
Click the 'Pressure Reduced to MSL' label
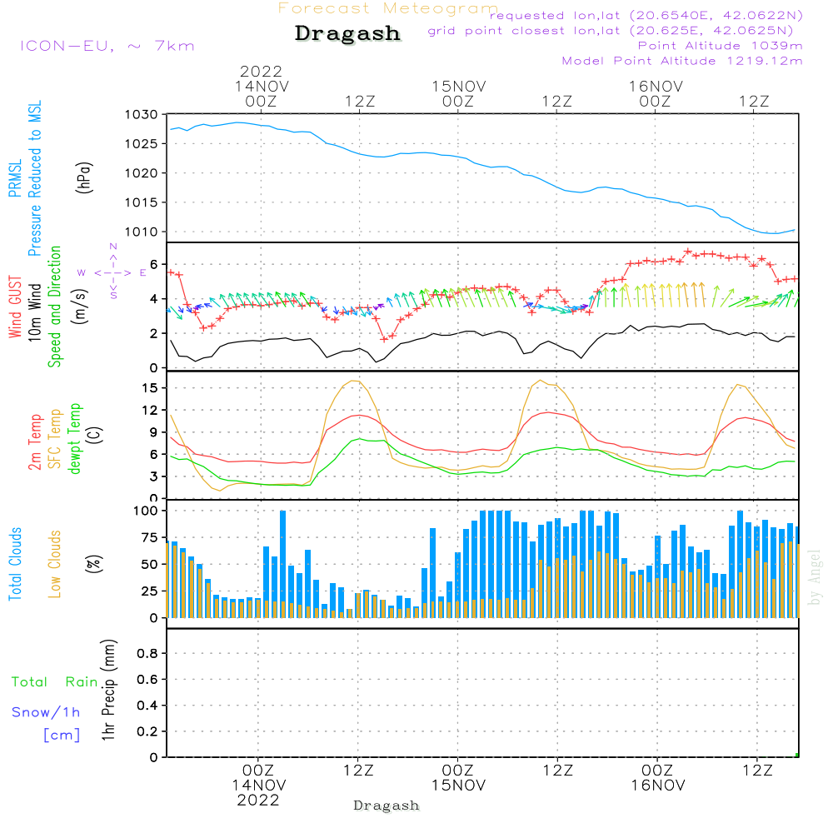click(34, 178)
